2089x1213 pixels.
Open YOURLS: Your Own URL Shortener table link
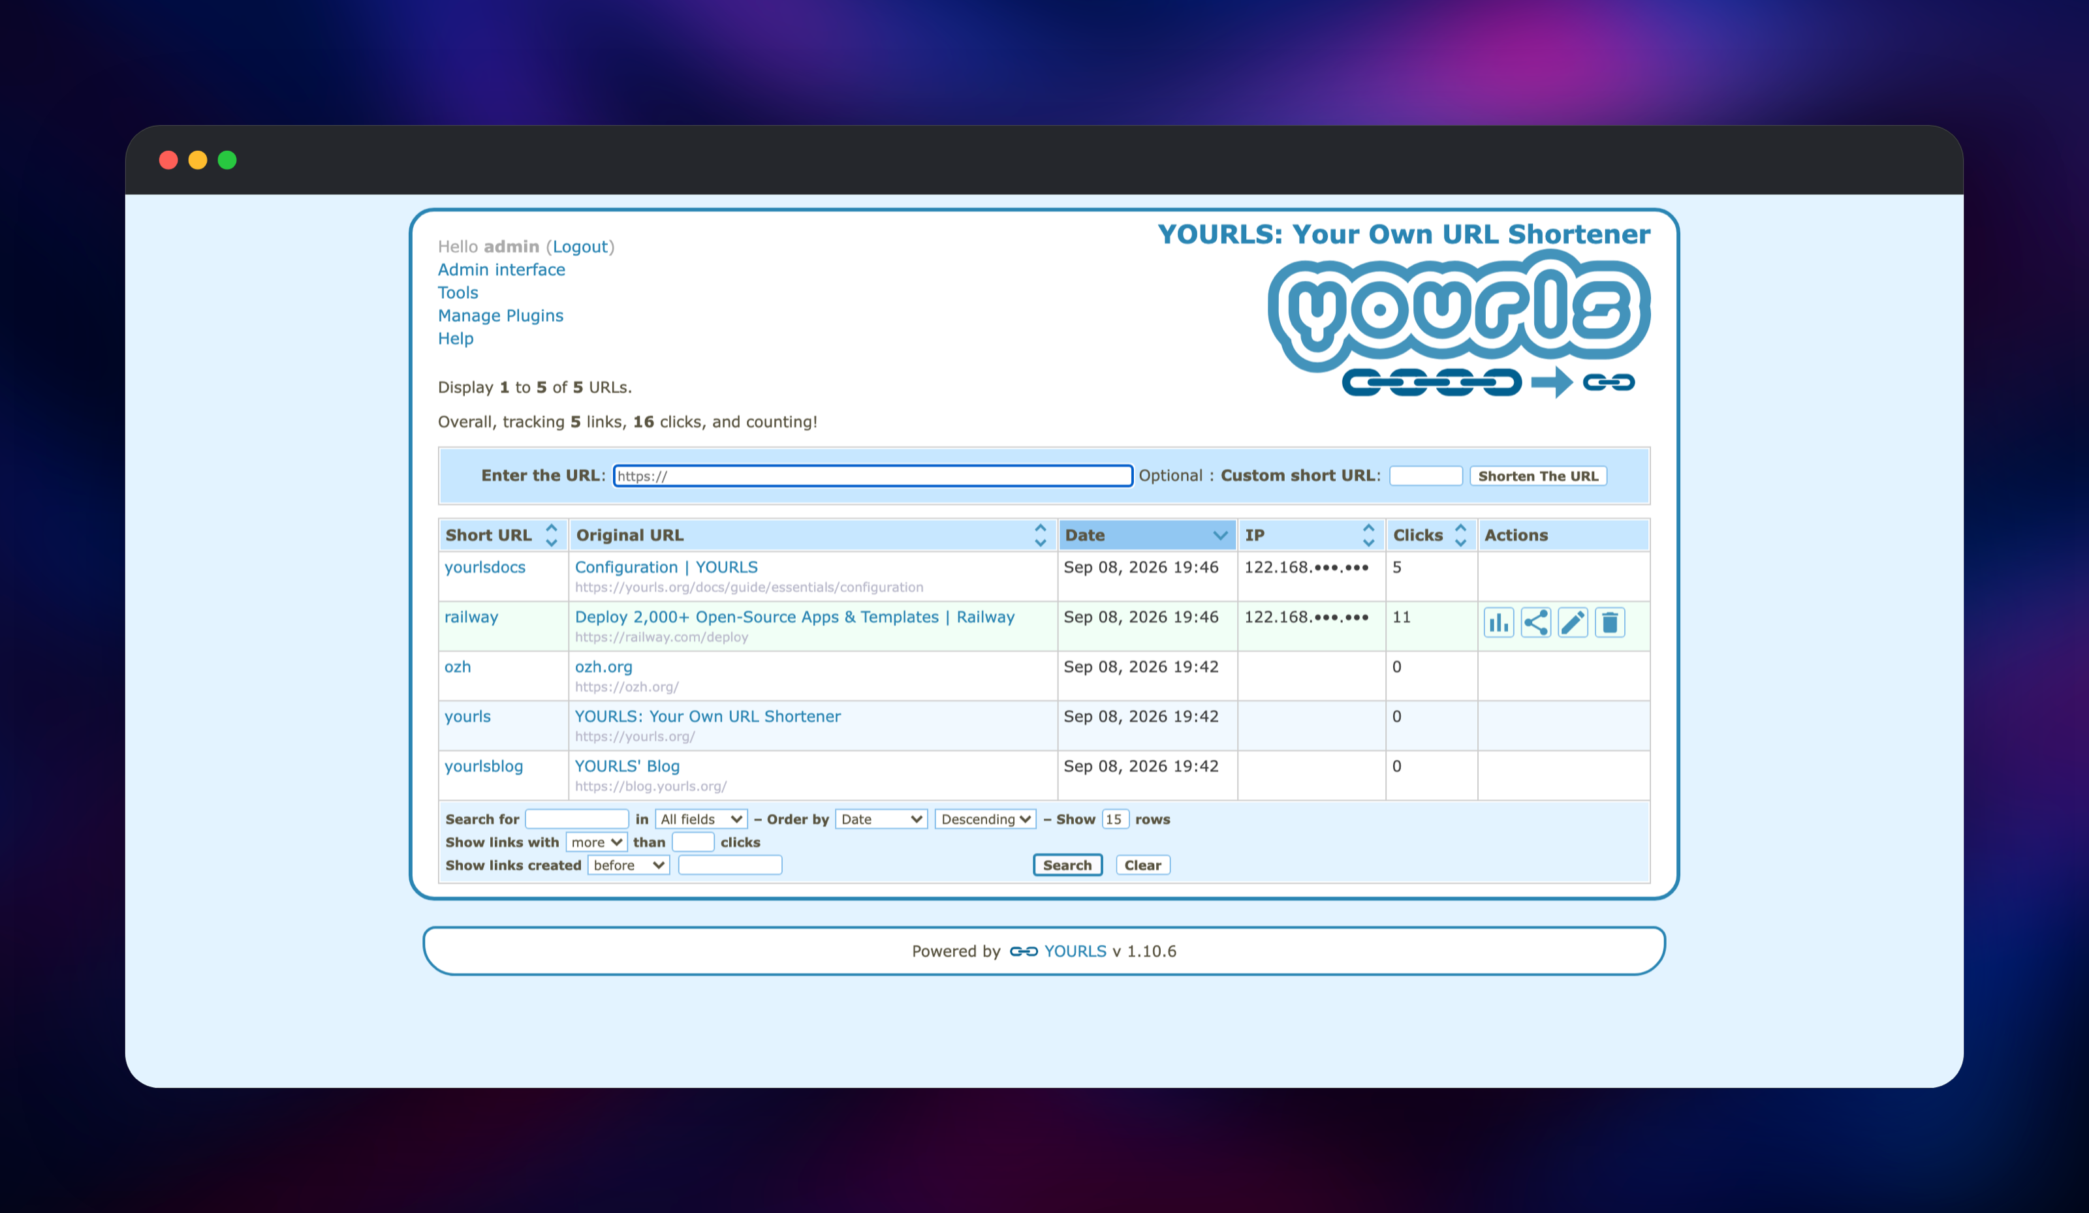click(708, 716)
